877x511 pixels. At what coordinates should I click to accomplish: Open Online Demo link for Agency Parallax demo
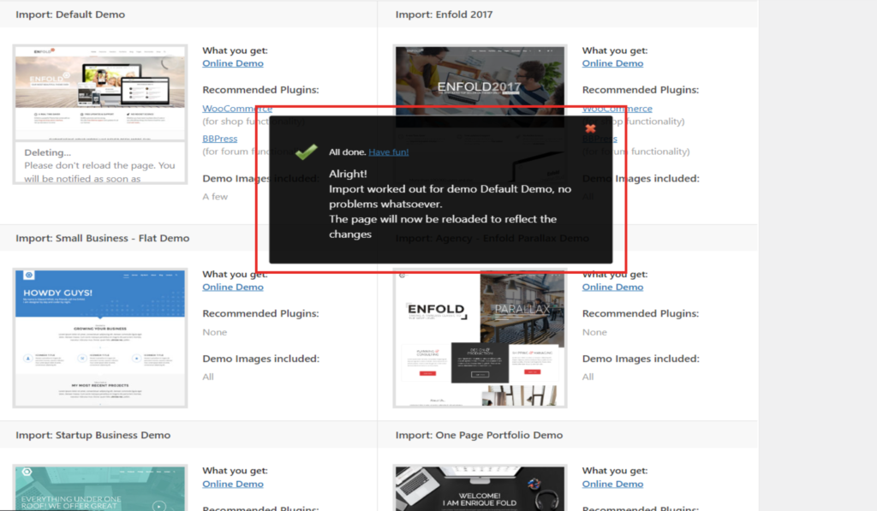(612, 287)
